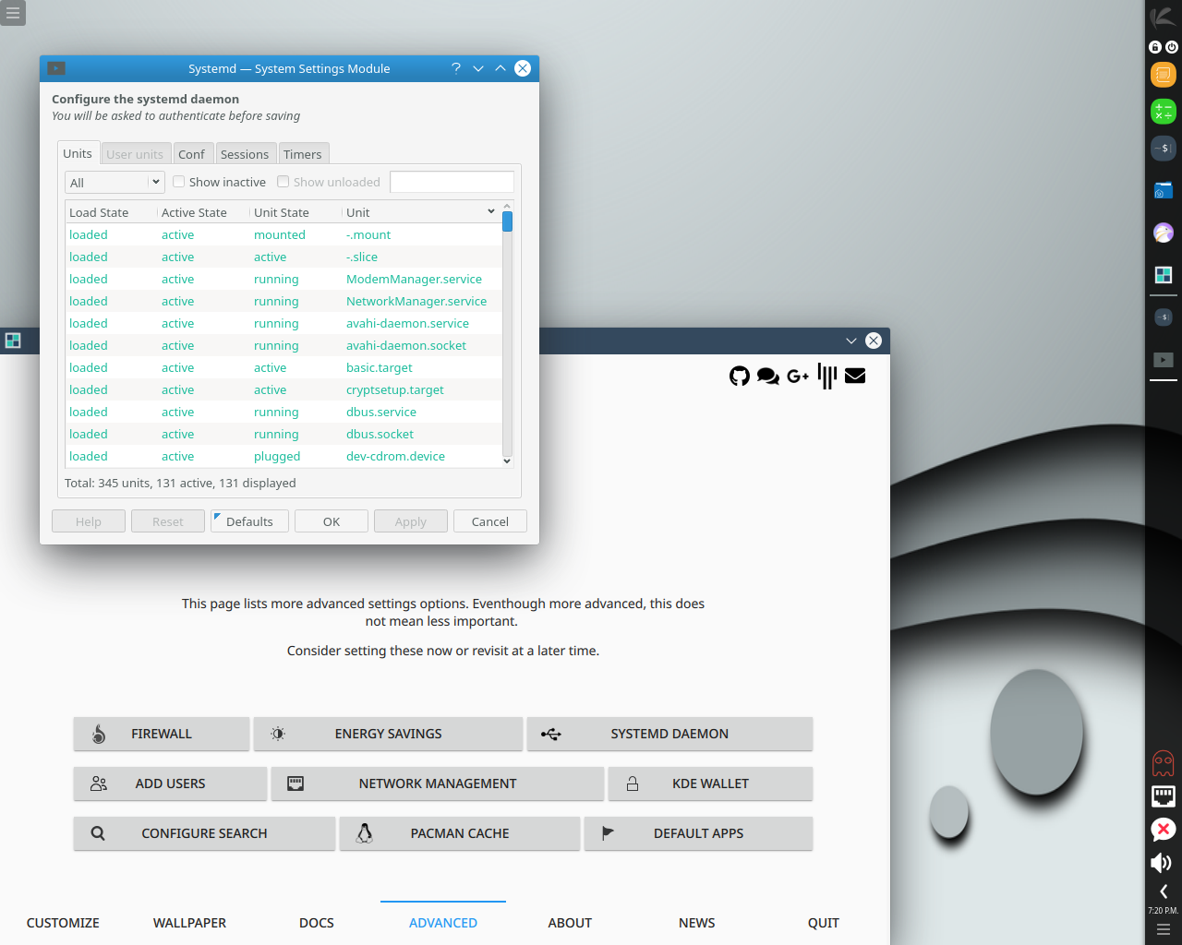Open the CUSTOMIZE page in welcome window
The height and width of the screenshot is (945, 1182).
pos(63,923)
